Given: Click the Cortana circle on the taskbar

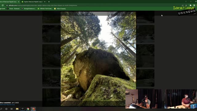Looking at the screenshot, I should click(x=6, y=109).
